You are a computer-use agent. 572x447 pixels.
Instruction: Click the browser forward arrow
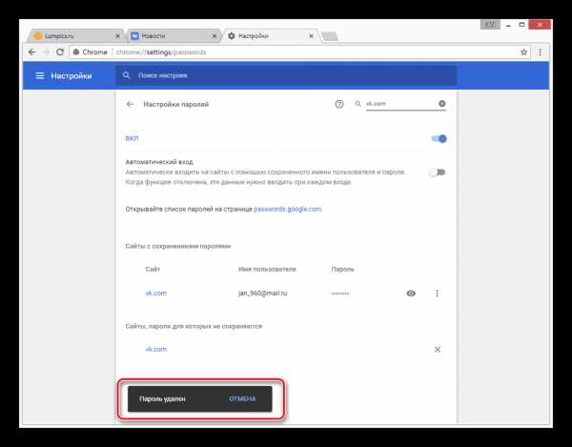pyautogui.click(x=46, y=52)
